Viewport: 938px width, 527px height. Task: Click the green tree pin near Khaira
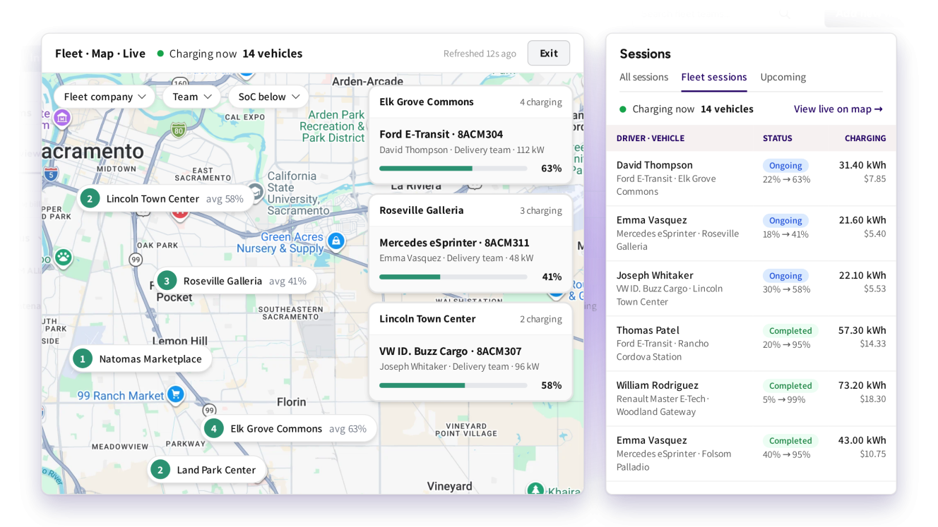click(x=535, y=490)
